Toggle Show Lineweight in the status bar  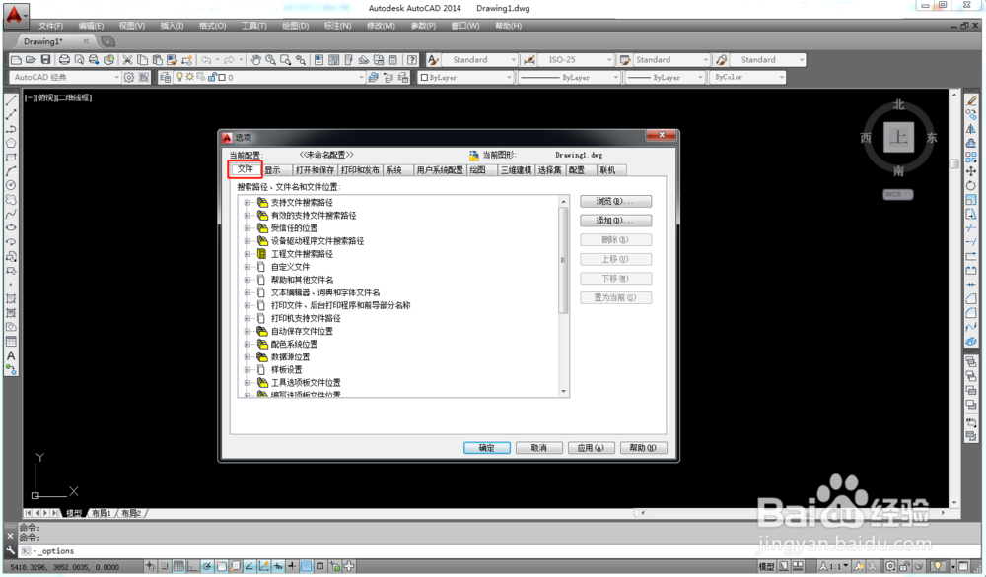coord(292,566)
